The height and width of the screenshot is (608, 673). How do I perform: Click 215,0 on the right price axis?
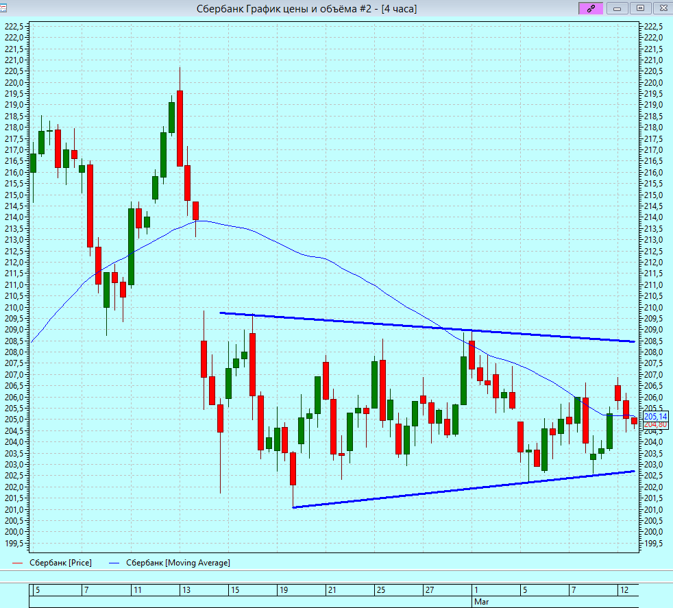654,195
